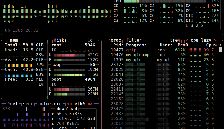Viewport: 224px width, 129px height.
Task: Click the right arrow after cpu lazy
Action: [215, 40]
